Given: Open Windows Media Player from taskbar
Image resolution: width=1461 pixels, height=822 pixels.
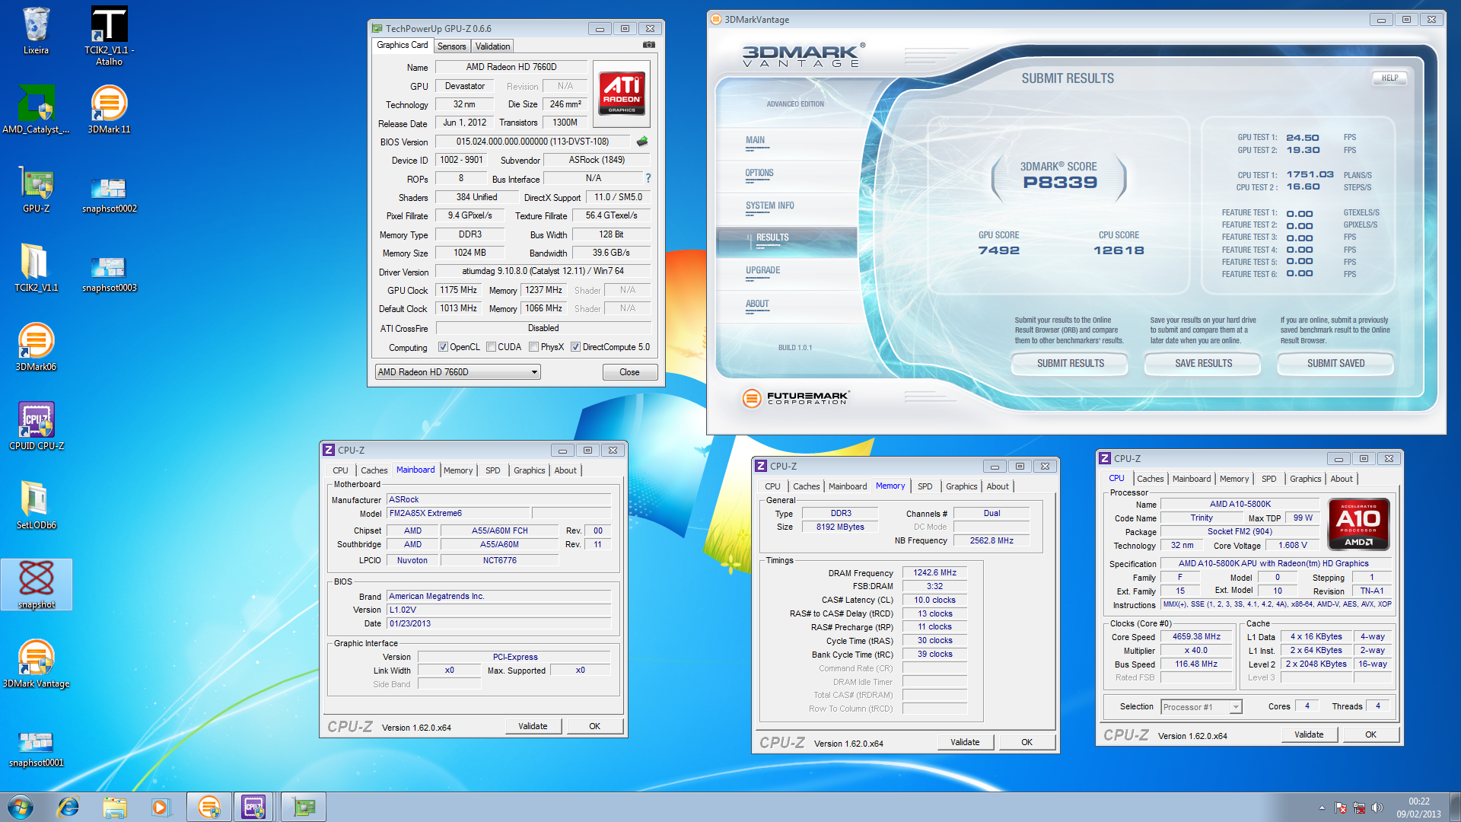Looking at the screenshot, I should pyautogui.click(x=161, y=807).
